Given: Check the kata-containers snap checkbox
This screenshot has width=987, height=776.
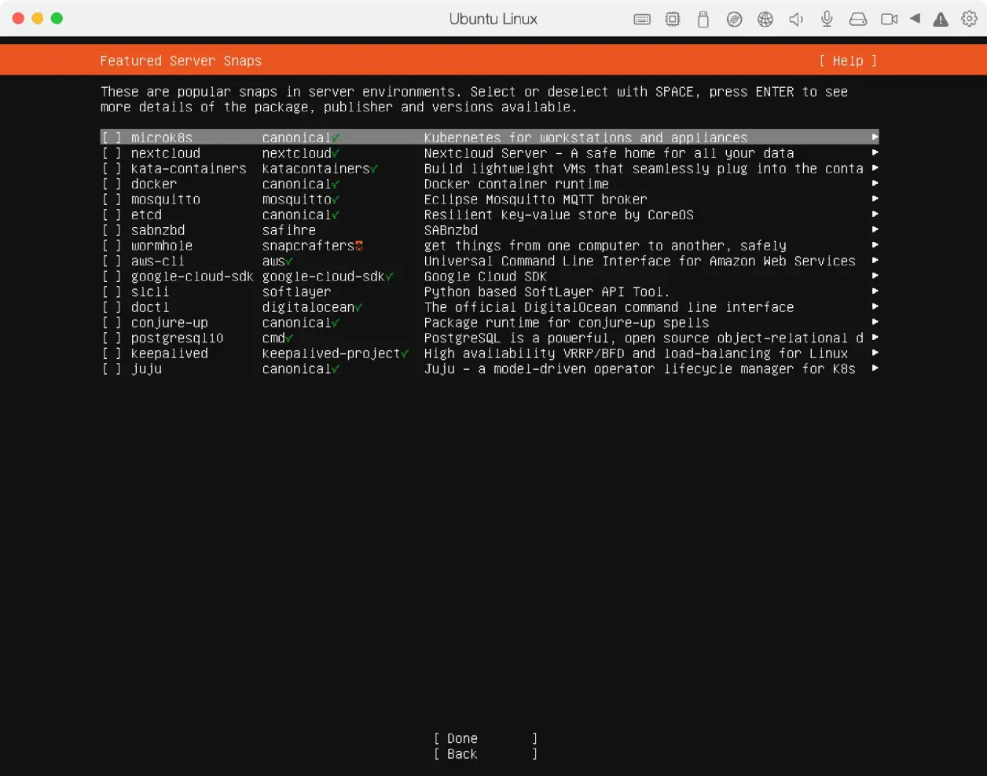Looking at the screenshot, I should [112, 169].
